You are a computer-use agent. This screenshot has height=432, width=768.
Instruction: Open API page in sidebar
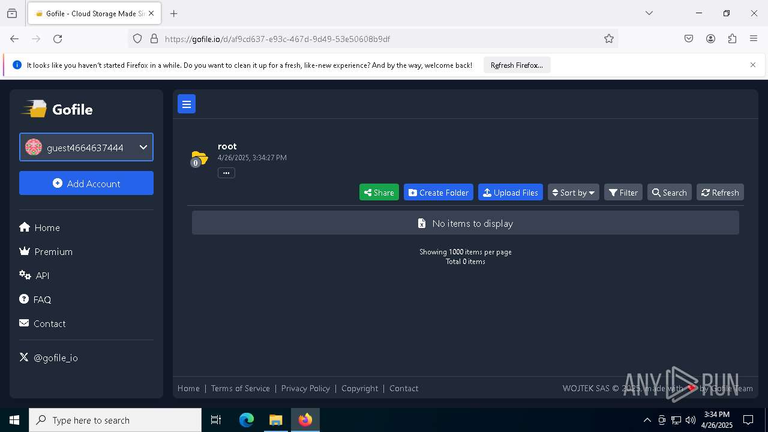(x=34, y=275)
